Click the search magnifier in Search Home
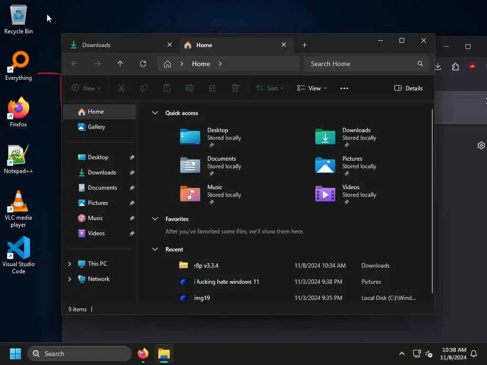 click(420, 64)
